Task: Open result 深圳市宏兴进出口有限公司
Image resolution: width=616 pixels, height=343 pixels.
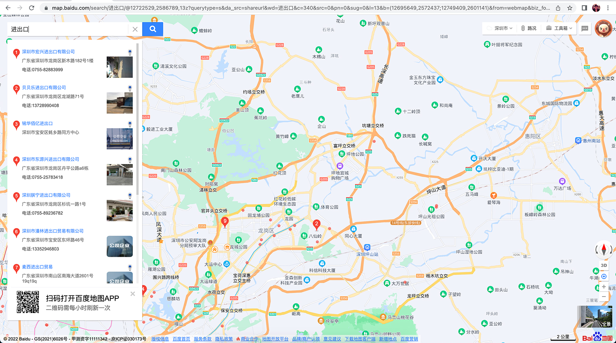Action: click(48, 51)
